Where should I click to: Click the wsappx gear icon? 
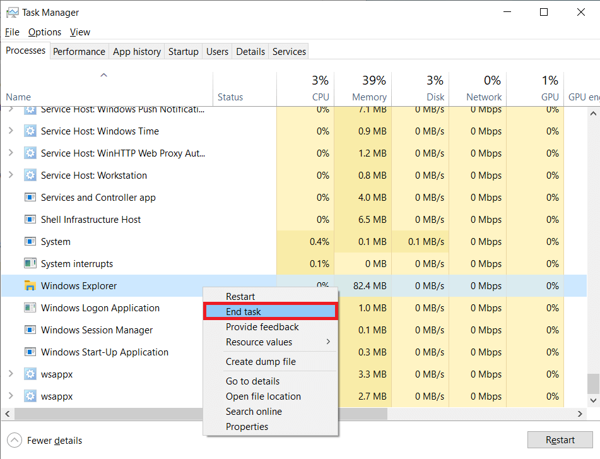(30, 374)
